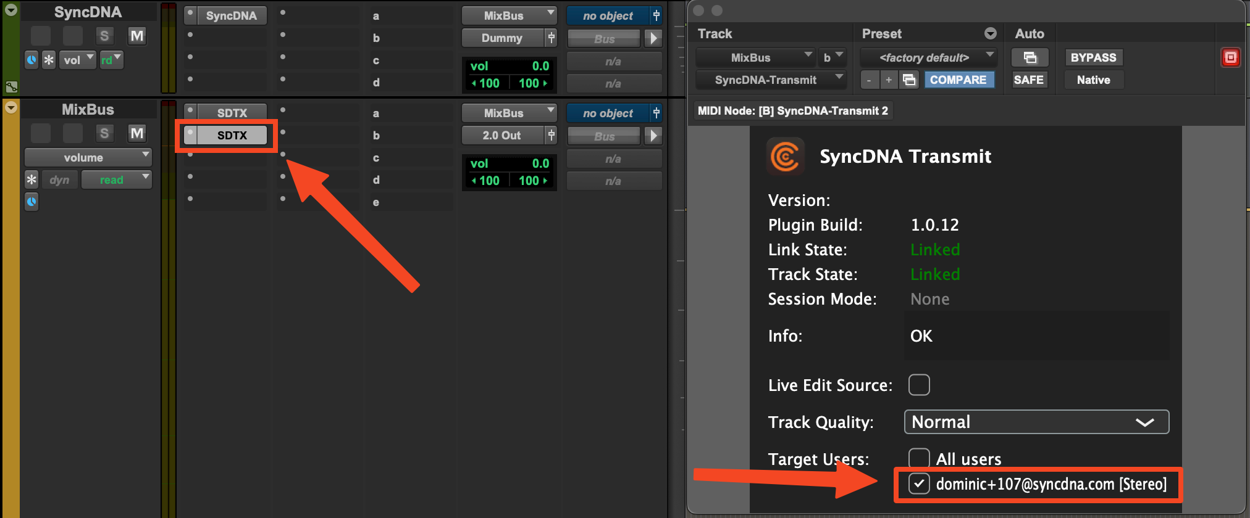
Task: Expand the MixBus volume view selector
Action: pos(88,157)
